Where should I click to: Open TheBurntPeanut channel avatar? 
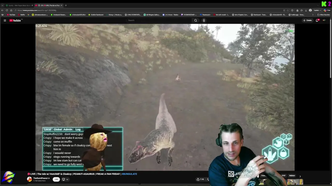(x=30, y=179)
